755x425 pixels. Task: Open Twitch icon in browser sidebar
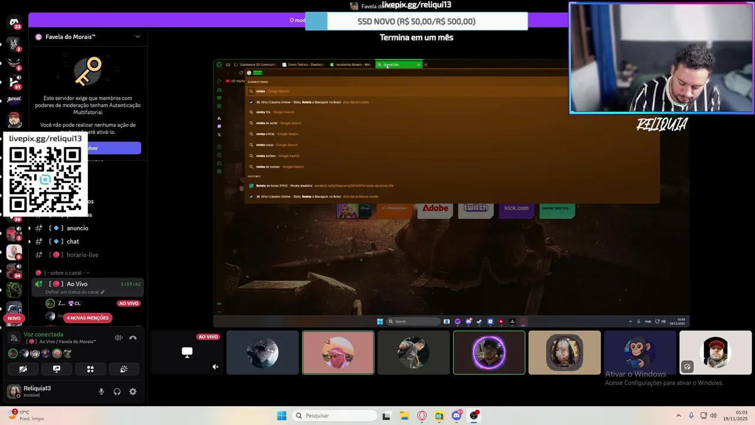point(219,126)
